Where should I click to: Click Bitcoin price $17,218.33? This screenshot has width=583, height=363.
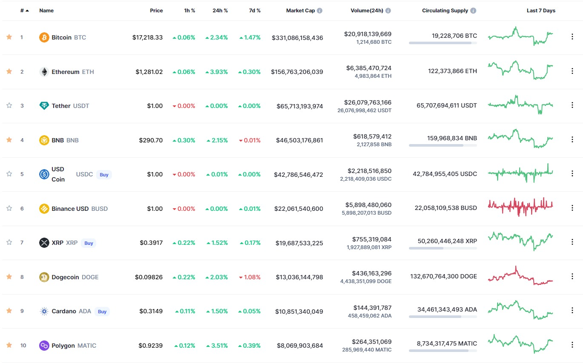tap(147, 37)
